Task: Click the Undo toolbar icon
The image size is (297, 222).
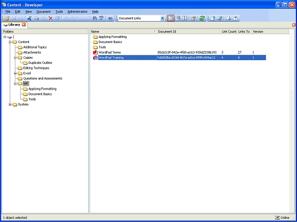Action: 66,18
